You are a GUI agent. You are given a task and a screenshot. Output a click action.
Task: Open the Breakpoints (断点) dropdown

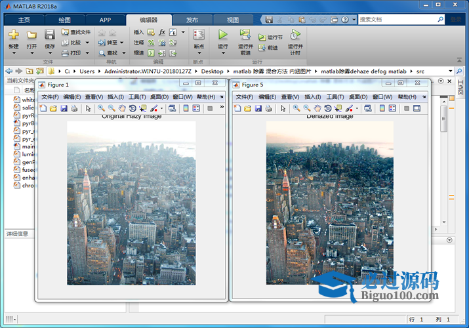tap(199, 47)
